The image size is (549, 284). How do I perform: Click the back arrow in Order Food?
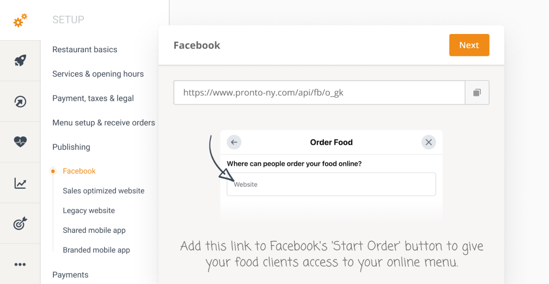click(x=234, y=143)
